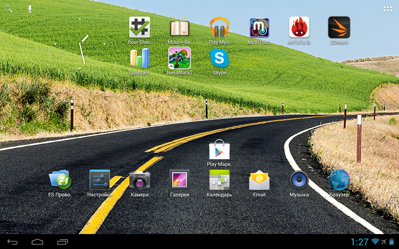Tap the Wi-Fi status icon
Viewport: 399px width, 249px height.
375,242
